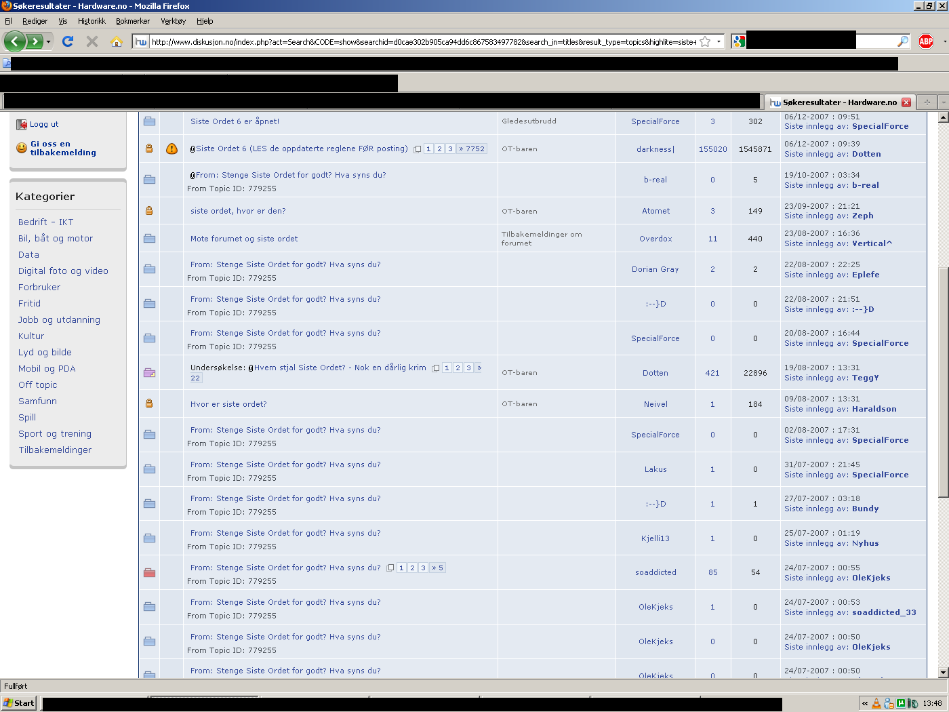Open darkness| author profile

pyautogui.click(x=655, y=149)
